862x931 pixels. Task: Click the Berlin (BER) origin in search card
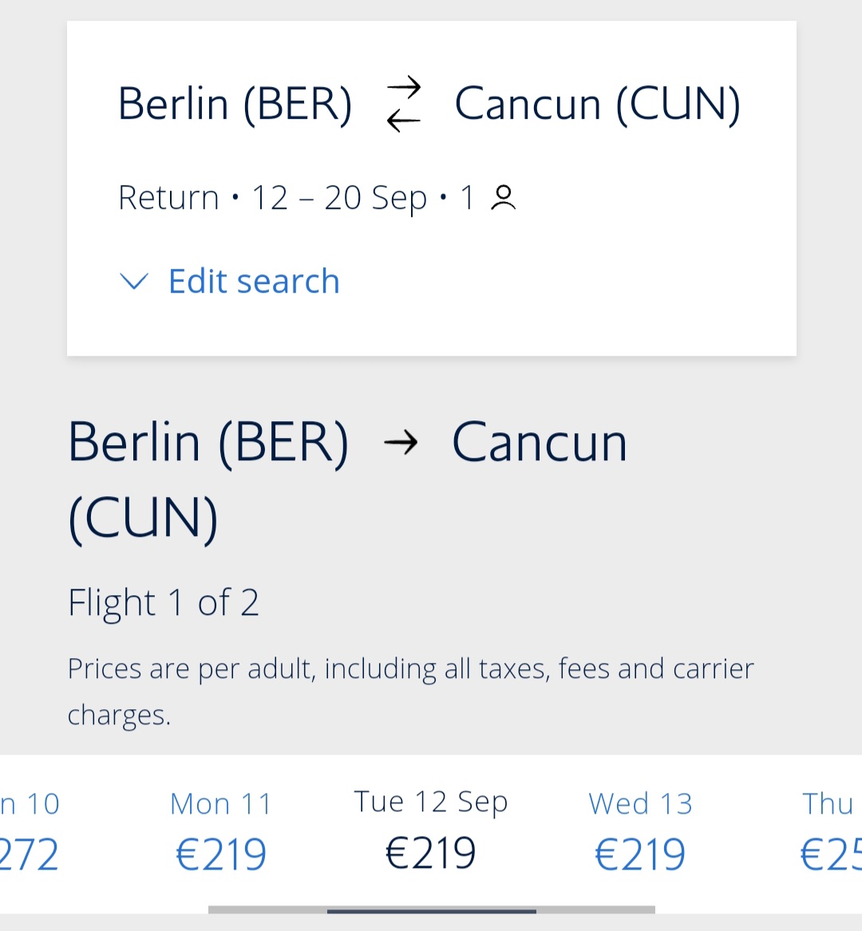235,104
